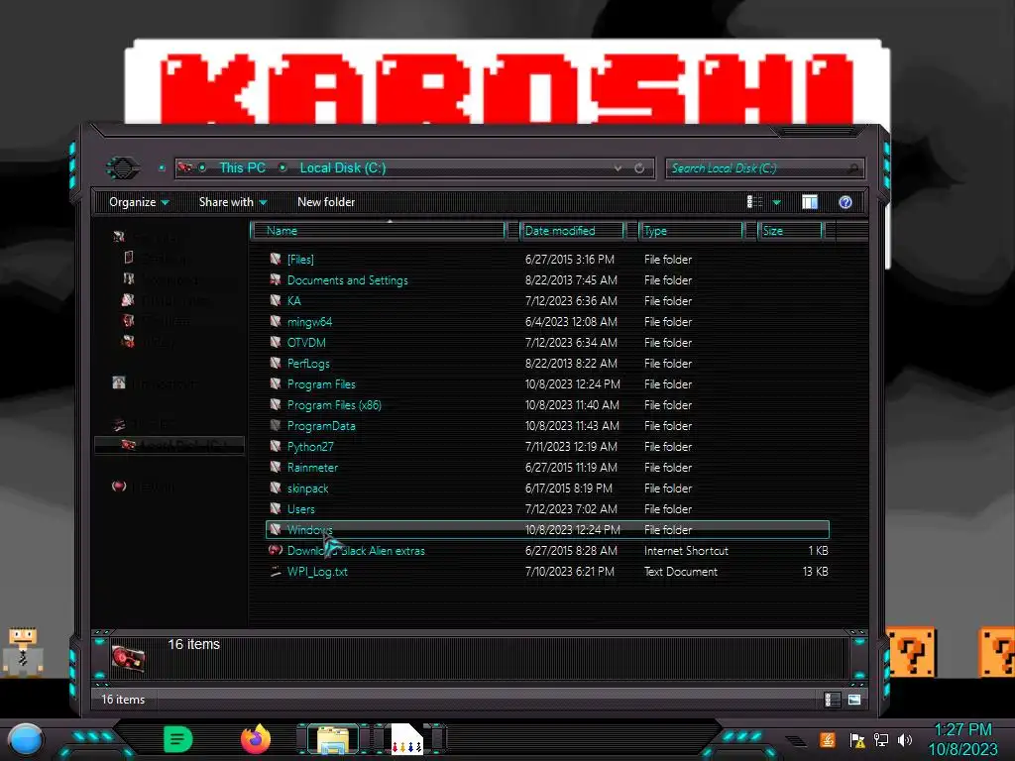Sort by the Type column header

point(691,230)
